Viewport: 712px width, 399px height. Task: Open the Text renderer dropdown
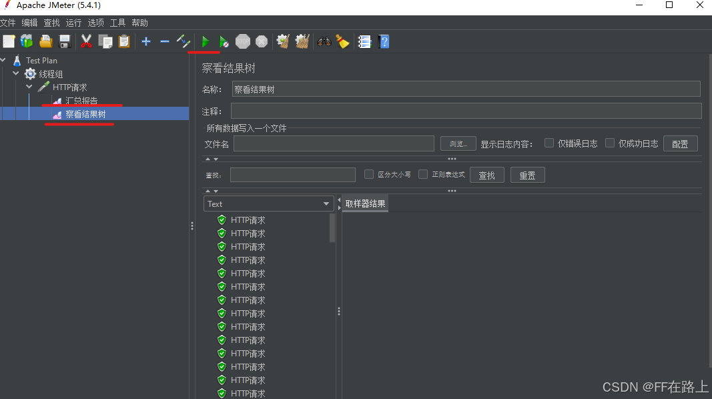click(269, 204)
